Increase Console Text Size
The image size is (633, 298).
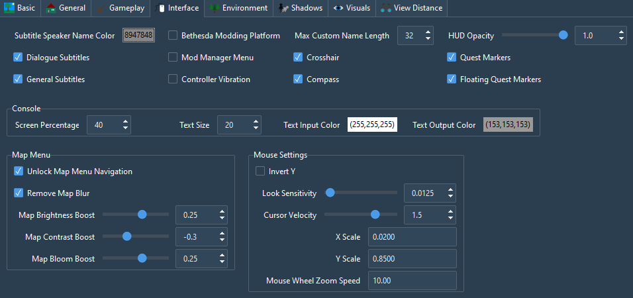coord(256,122)
